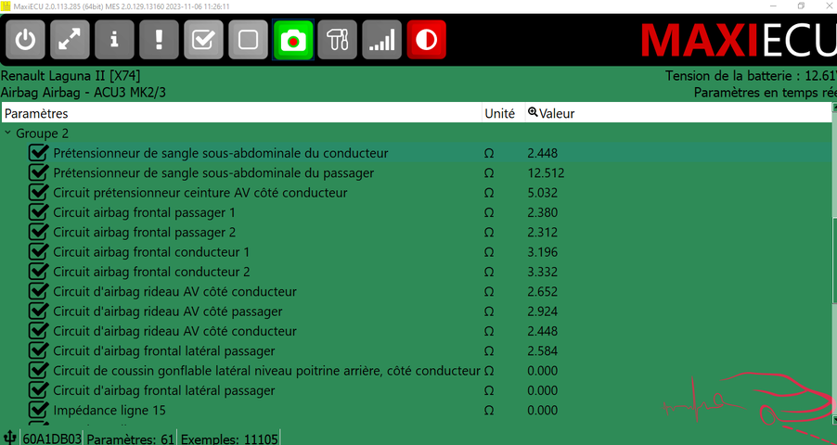
Task: Click the magnifier icon beside Valeur header
Action: [x=533, y=112]
